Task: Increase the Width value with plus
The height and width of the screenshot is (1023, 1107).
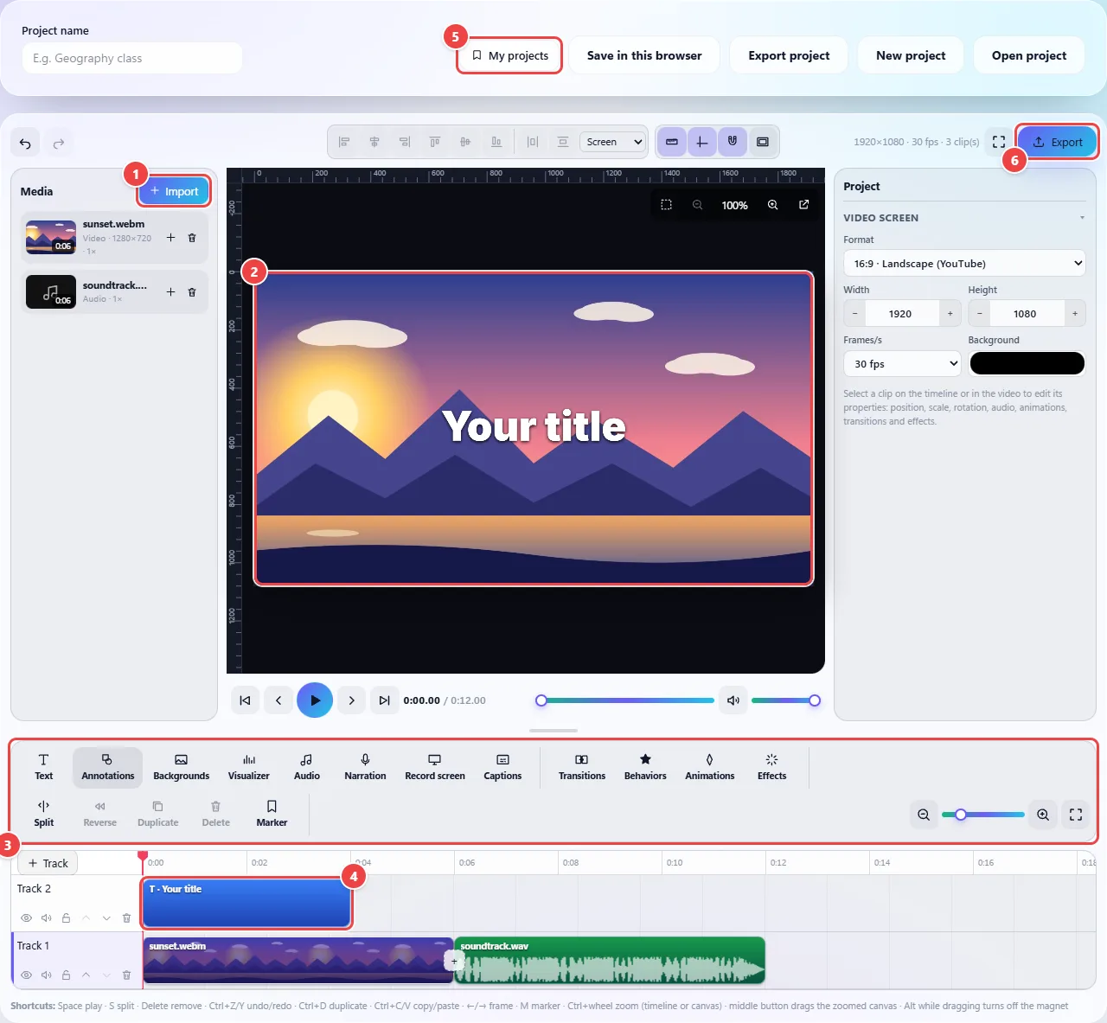Action: (x=950, y=314)
